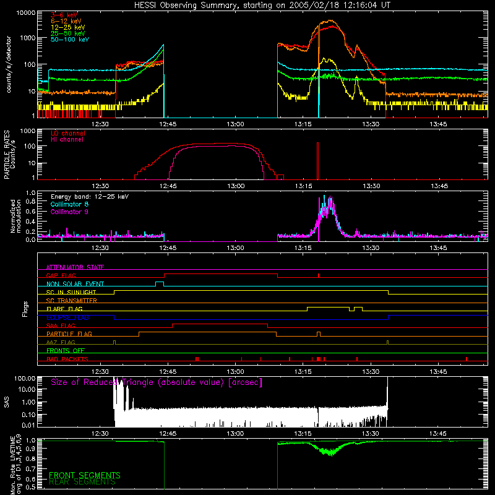The image size is (495, 495).
Task: Click the FRONT SEGMENTS legend label
Action: coord(85,475)
